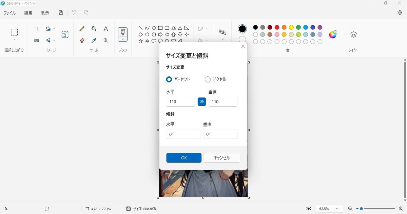Image resolution: width=407 pixels, height=214 pixels.
Task: Click the redo arrow
Action: click(86, 13)
